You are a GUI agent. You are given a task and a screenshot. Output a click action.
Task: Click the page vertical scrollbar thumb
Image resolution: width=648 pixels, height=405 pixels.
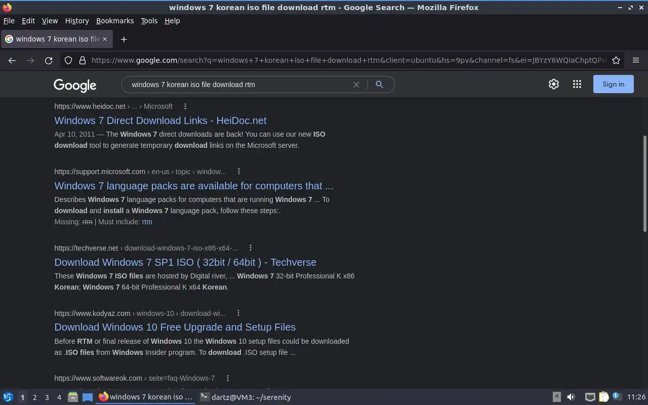point(644,183)
